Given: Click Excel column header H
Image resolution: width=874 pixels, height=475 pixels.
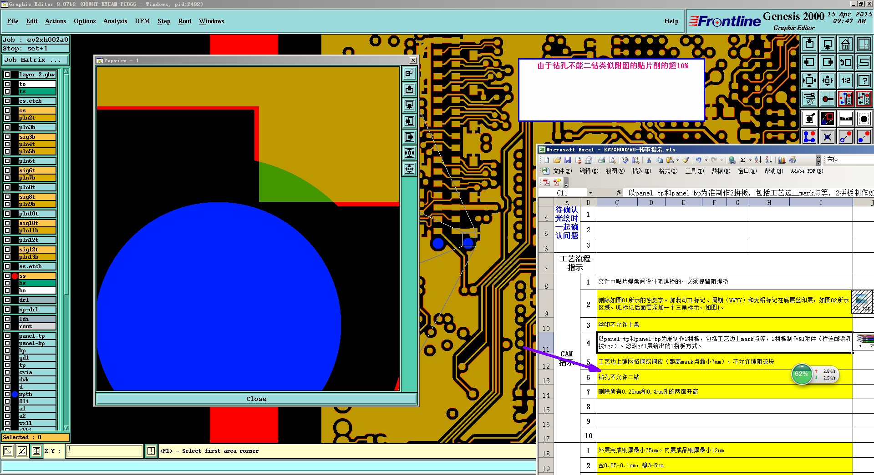Looking at the screenshot, I should (769, 203).
